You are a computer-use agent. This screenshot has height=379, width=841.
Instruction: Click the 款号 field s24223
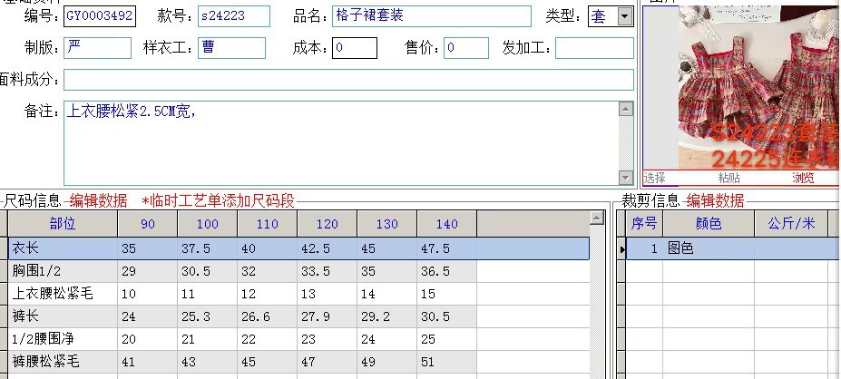(234, 16)
